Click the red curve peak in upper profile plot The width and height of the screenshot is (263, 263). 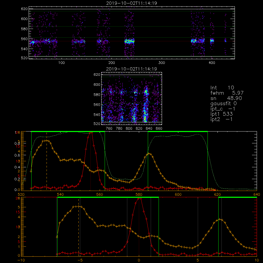(x=91, y=133)
